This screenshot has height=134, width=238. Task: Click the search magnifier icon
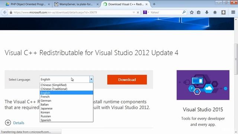[x=184, y=12]
